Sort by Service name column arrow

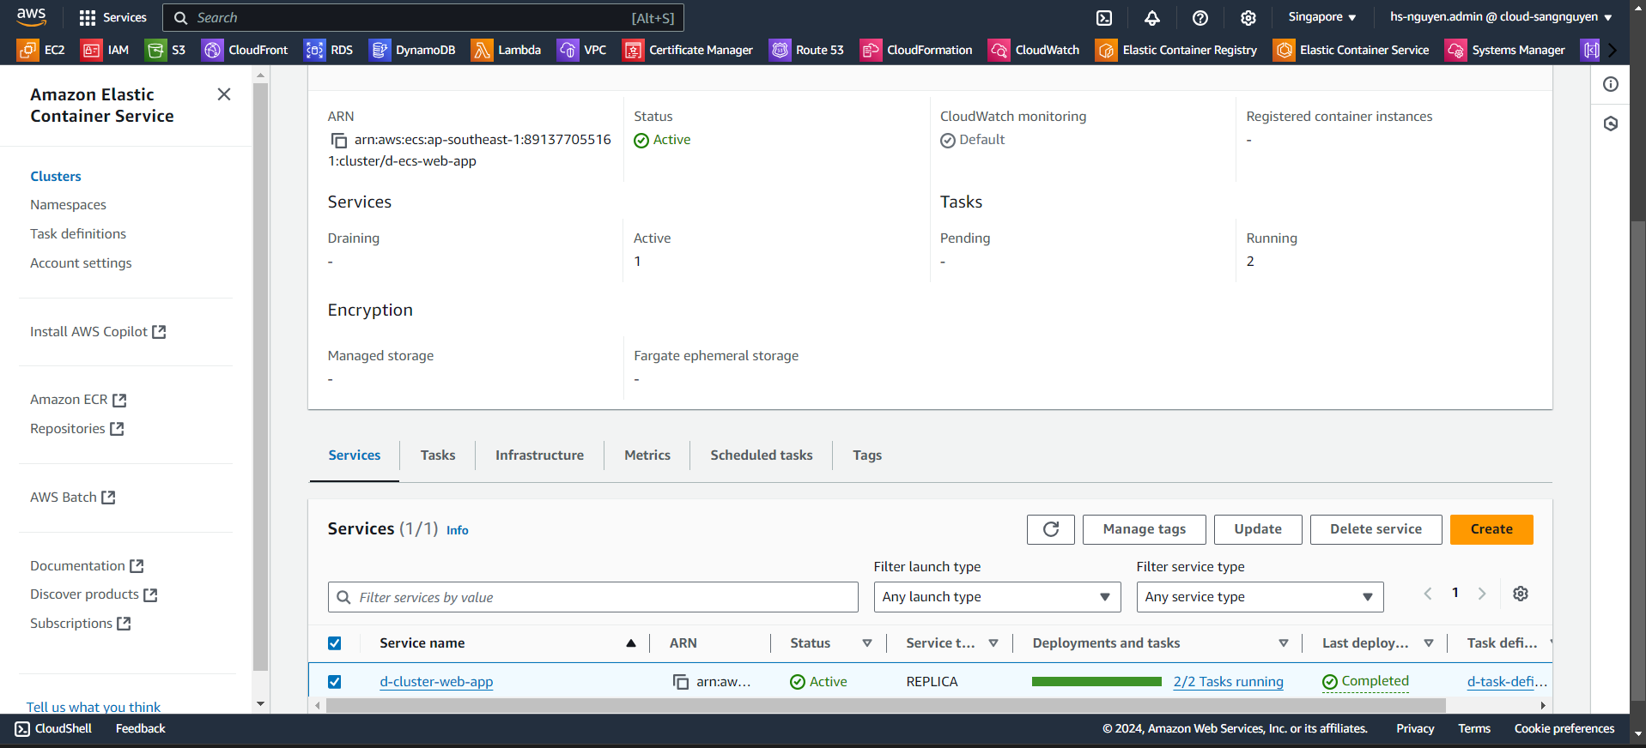coord(631,643)
